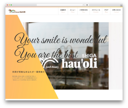Click the small Japanese paragraph under heading
The width and height of the screenshot is (128, 108).
pos(25,78)
